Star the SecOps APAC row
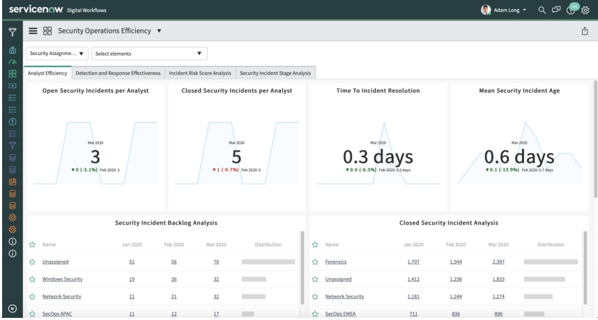Image resolution: width=598 pixels, height=320 pixels. 32,314
